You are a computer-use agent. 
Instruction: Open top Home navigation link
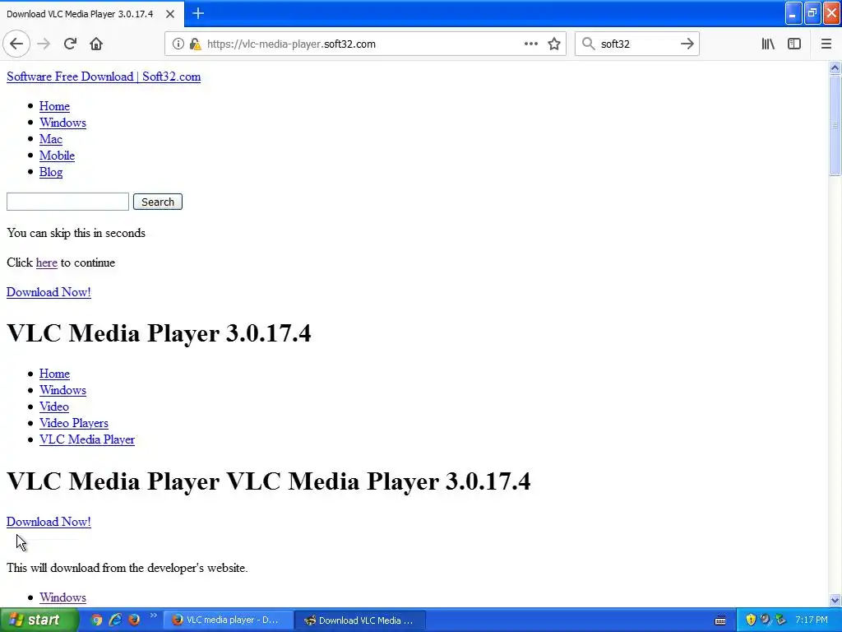click(x=54, y=106)
